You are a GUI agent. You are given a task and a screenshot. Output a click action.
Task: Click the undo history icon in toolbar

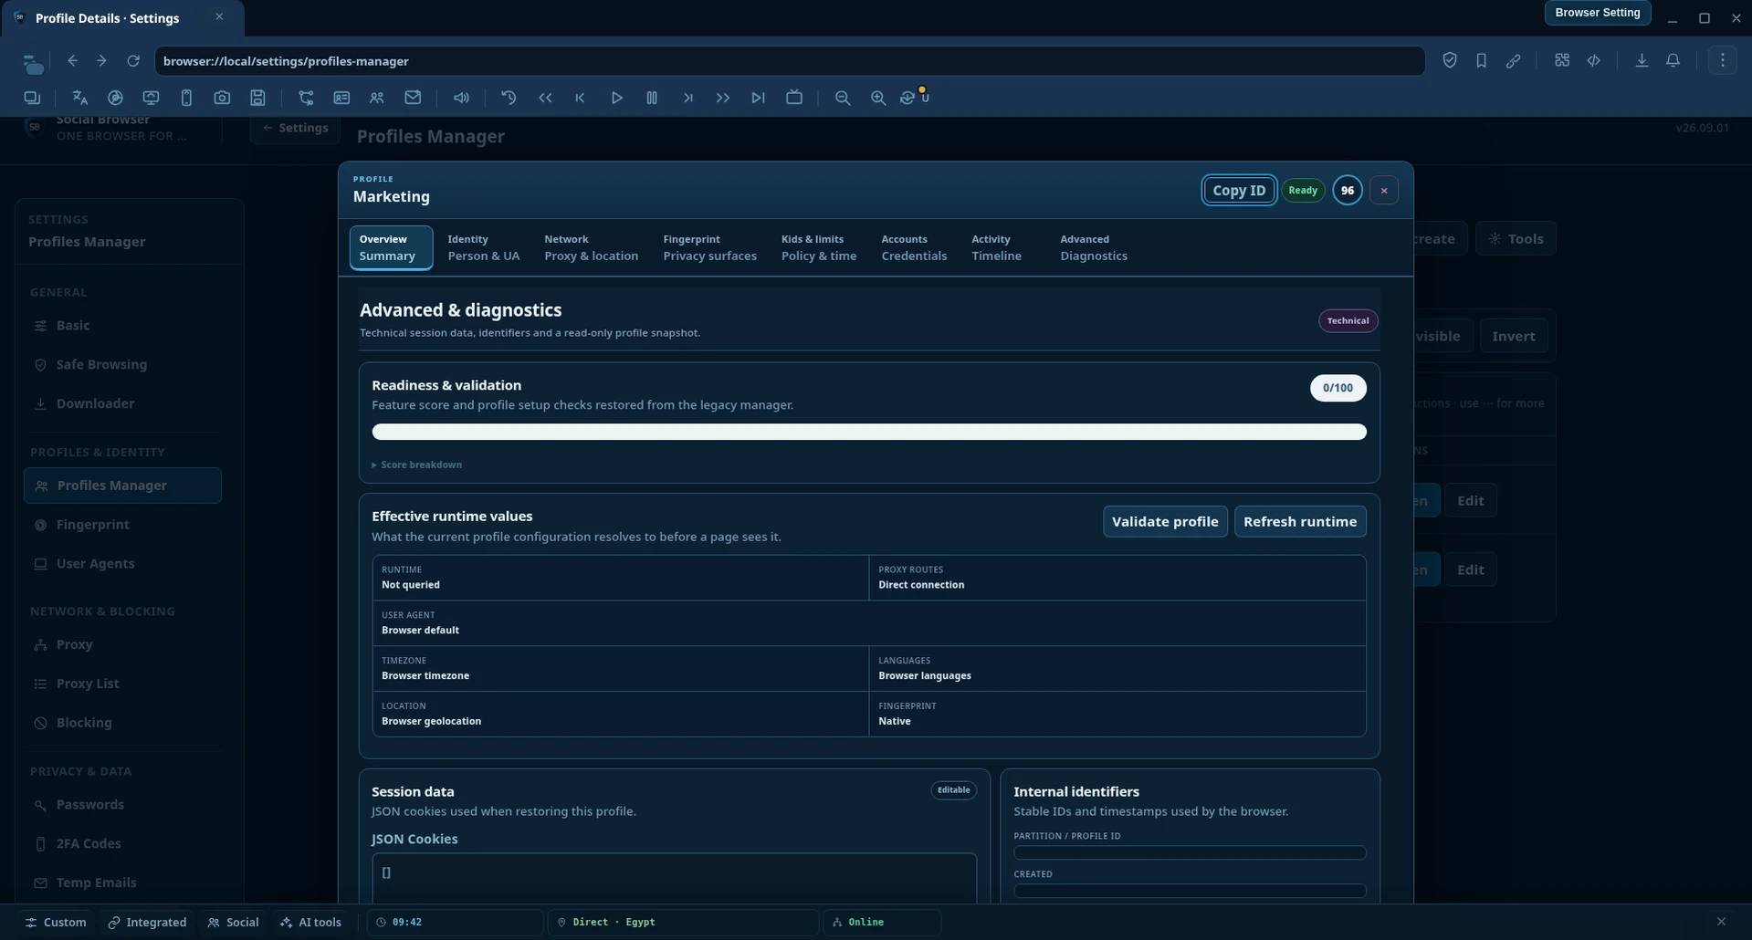click(509, 98)
